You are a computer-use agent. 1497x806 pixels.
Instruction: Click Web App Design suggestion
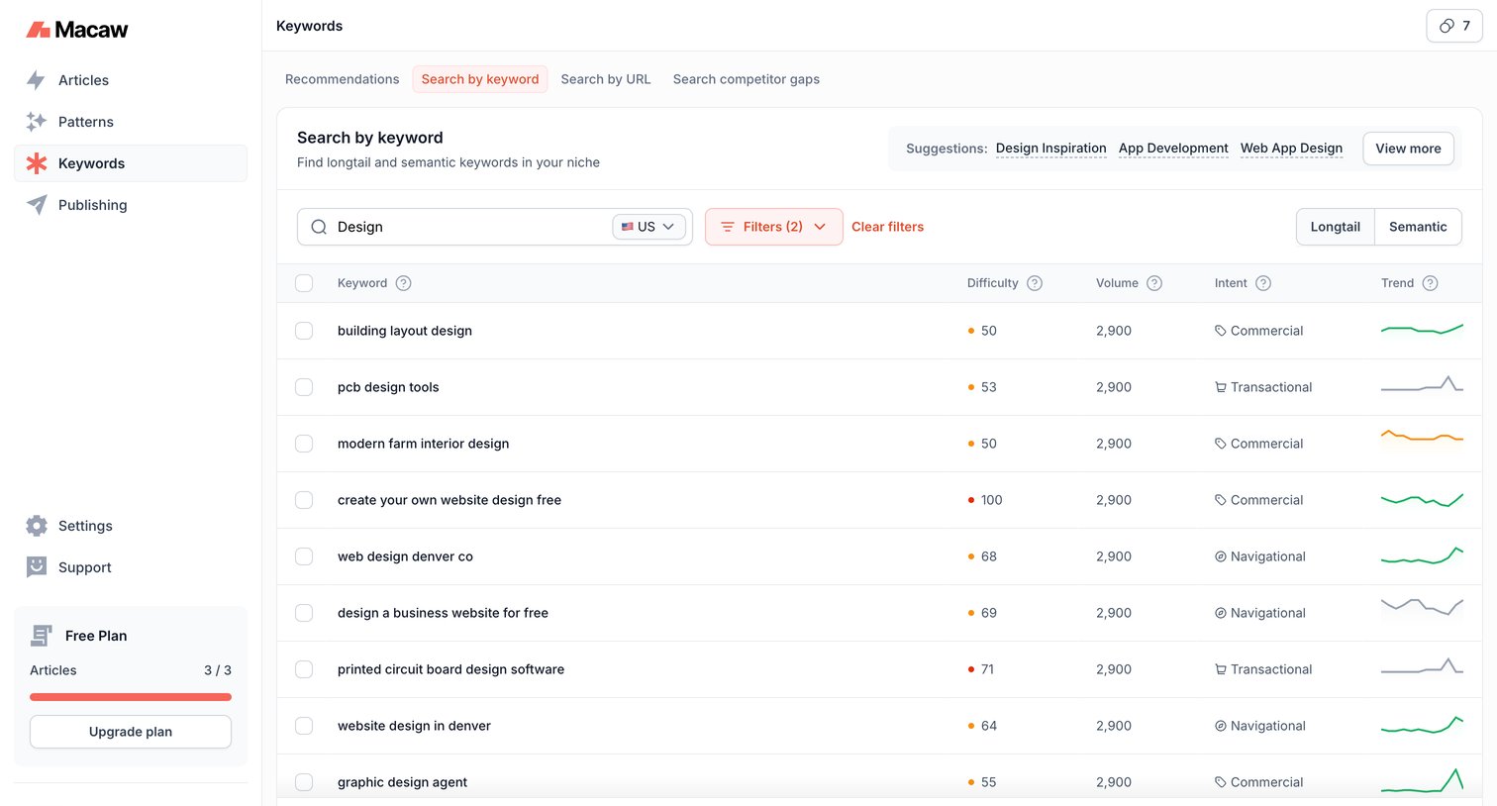pyautogui.click(x=1291, y=149)
